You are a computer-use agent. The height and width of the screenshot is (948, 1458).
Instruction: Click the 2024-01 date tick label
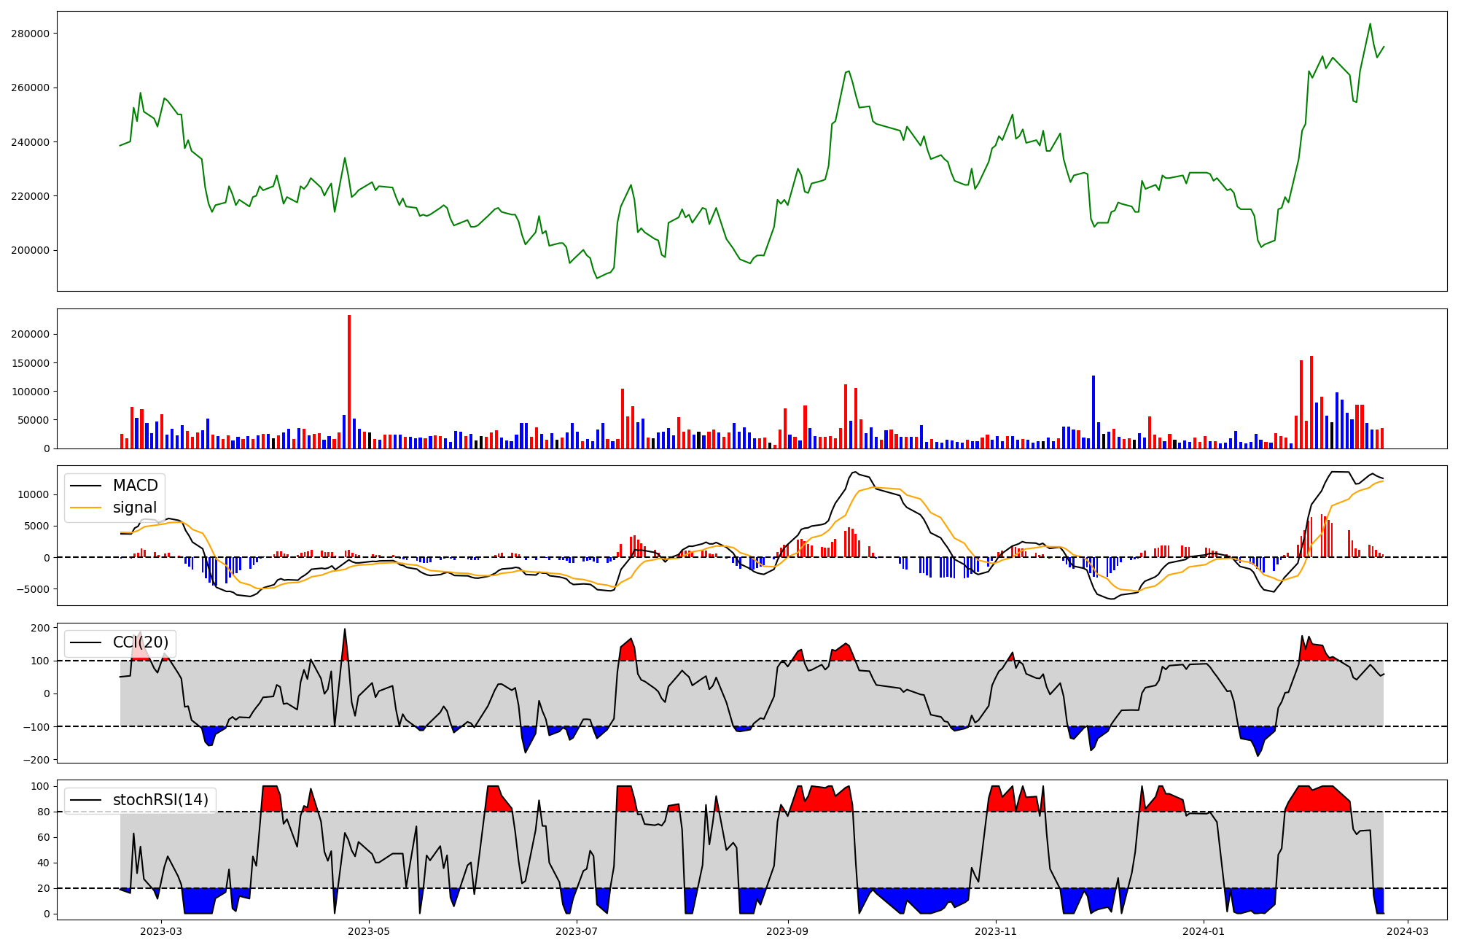pos(1203,931)
